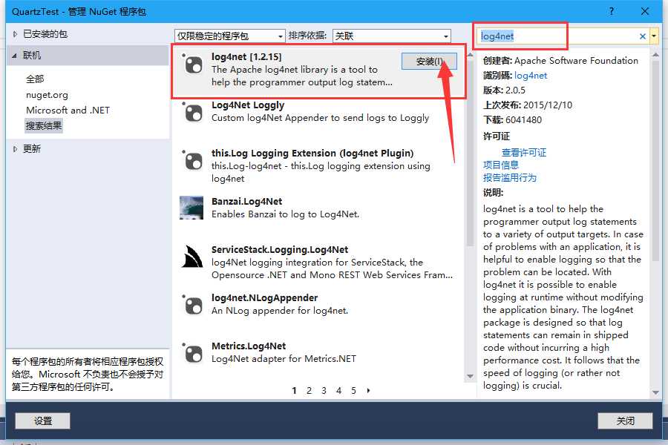
Task: Select Microsoft and .NET source
Action: pos(68,110)
